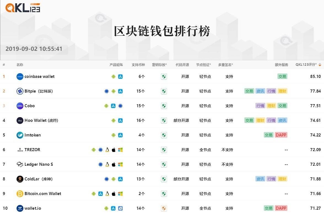324x213 pixels.
Task: Click the App Store icon in Imtoken row
Action: pyautogui.click(x=120, y=135)
